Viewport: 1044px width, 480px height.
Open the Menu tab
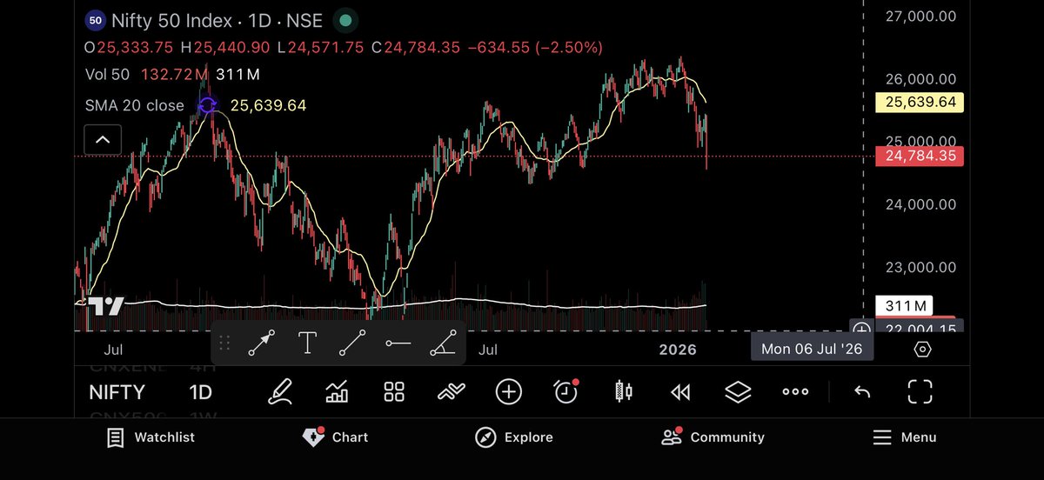click(x=904, y=437)
